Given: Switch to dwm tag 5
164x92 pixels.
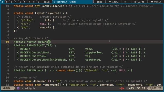Looking at the screenshot, I should point(20,2).
